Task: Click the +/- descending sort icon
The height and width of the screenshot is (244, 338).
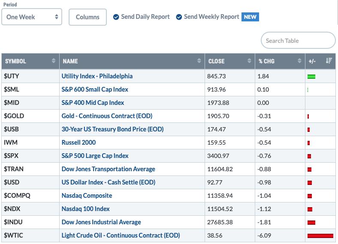Action: (x=329, y=61)
